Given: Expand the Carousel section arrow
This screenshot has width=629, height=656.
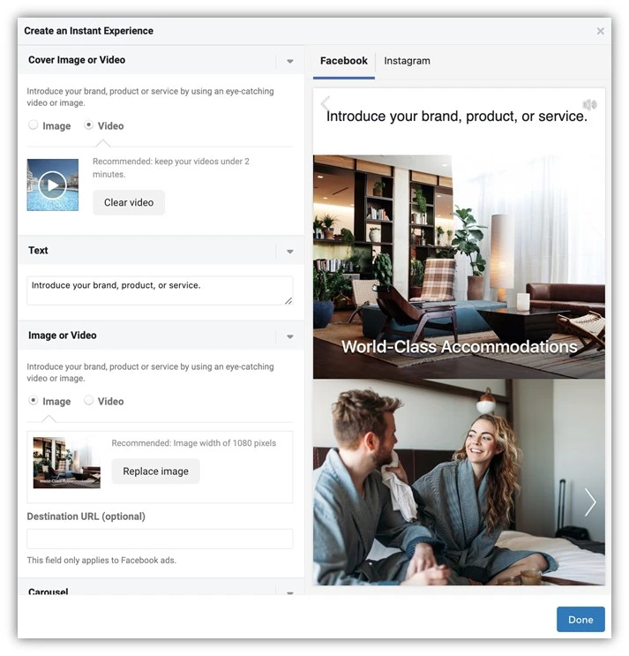Looking at the screenshot, I should [290, 592].
